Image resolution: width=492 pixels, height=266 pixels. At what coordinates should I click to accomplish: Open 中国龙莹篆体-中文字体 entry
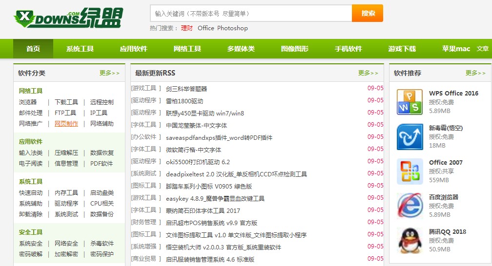click(x=196, y=126)
